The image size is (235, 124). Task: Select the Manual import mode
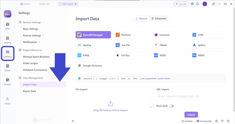point(141,18)
